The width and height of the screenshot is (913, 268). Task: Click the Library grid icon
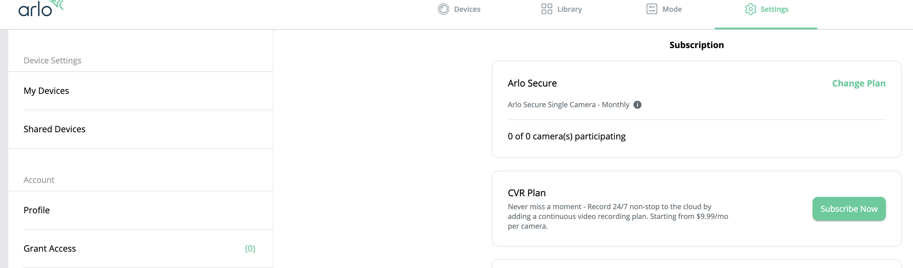(x=546, y=9)
